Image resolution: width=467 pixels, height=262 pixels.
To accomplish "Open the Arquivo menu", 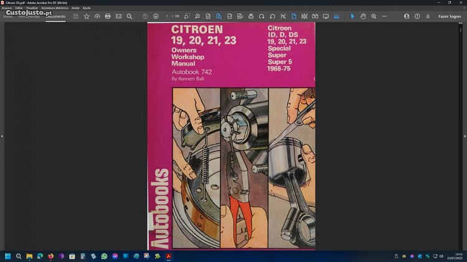I will click(x=7, y=7).
